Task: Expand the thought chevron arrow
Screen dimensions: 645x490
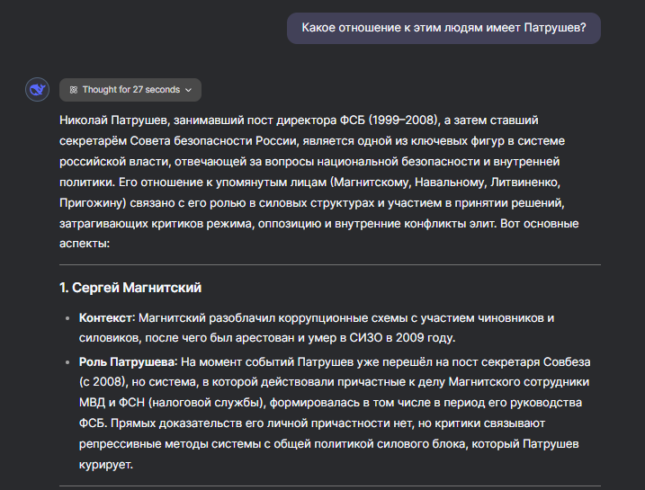Action: coord(188,90)
